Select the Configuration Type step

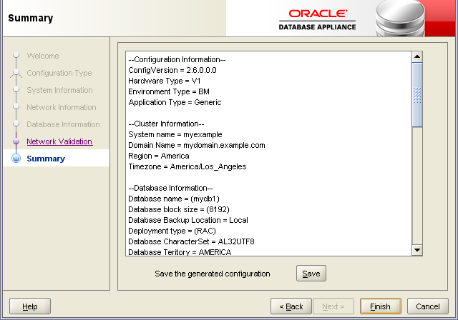(x=59, y=73)
